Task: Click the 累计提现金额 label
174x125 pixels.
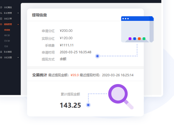Action: pos(70,94)
